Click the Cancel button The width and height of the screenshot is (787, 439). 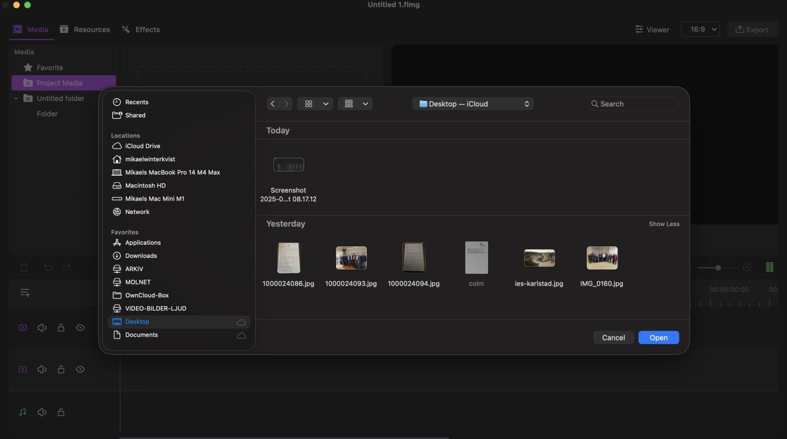613,338
